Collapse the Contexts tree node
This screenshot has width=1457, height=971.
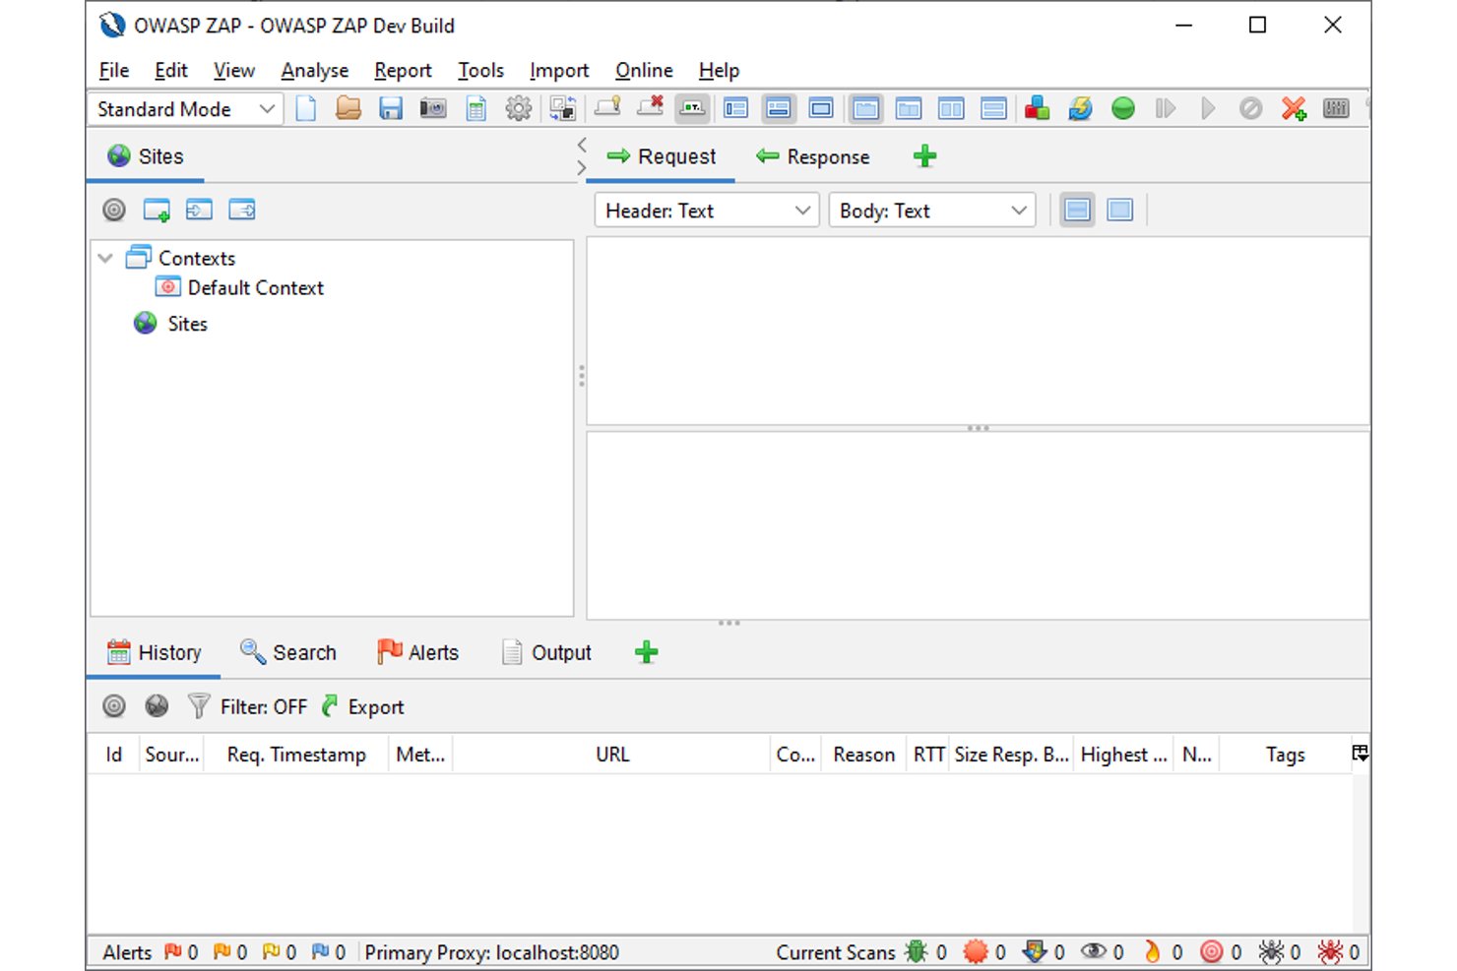(105, 259)
